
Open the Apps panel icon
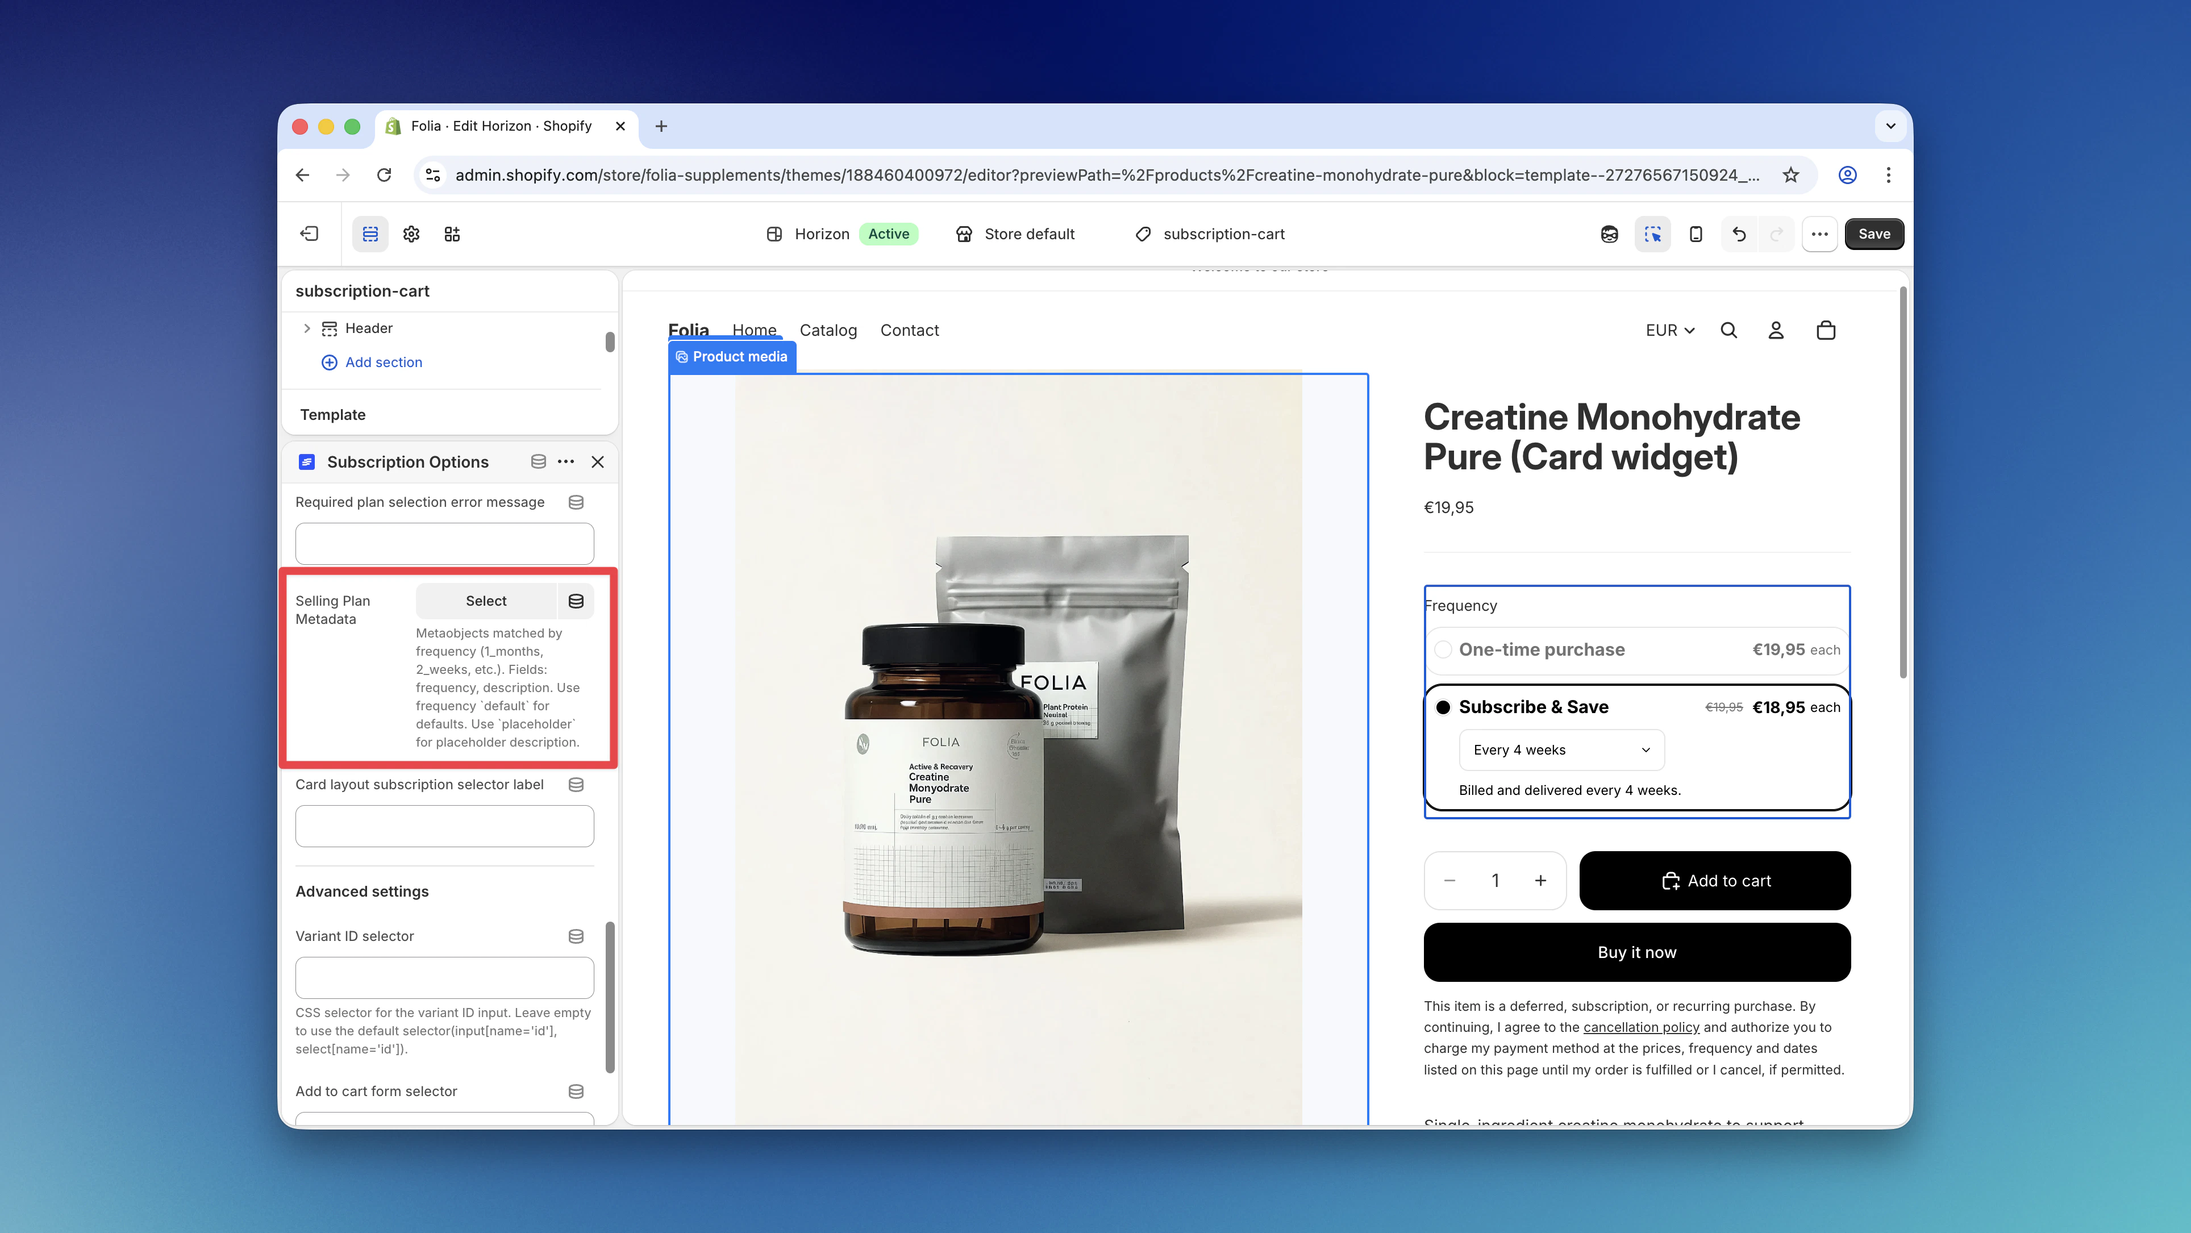click(x=452, y=234)
